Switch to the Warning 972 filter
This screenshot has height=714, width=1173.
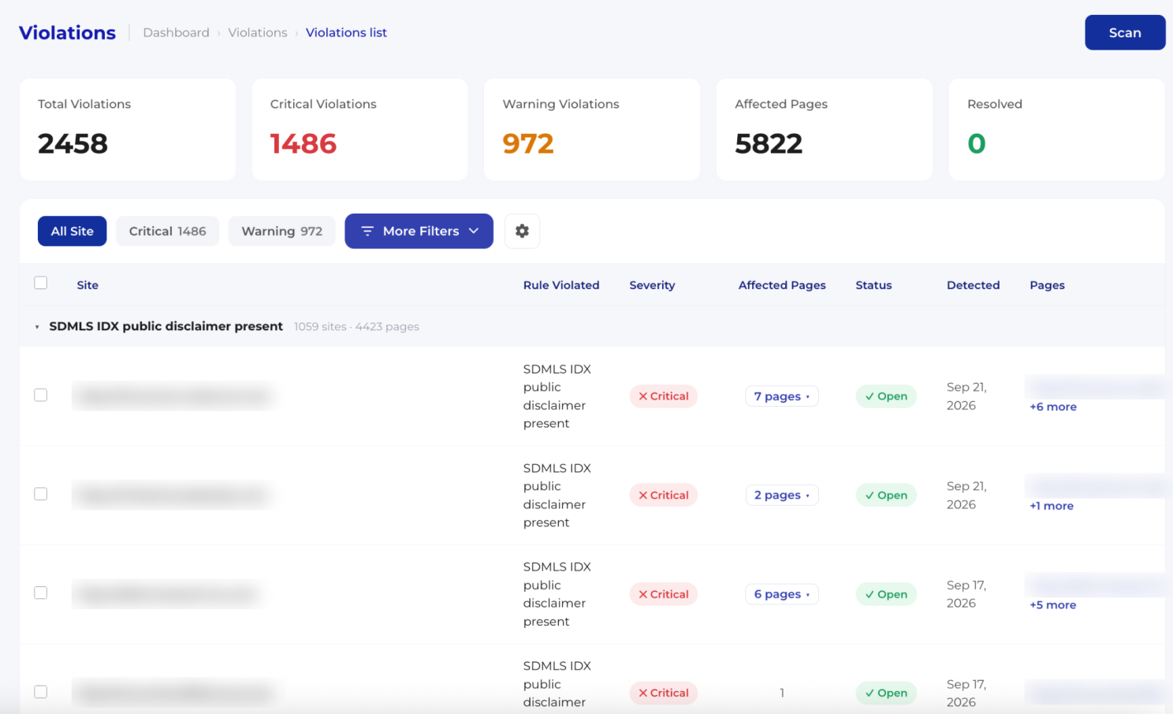click(x=282, y=231)
